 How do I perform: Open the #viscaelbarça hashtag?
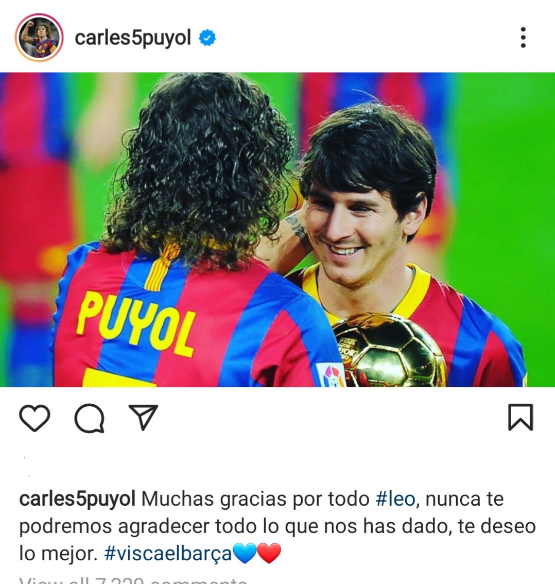coord(168,554)
